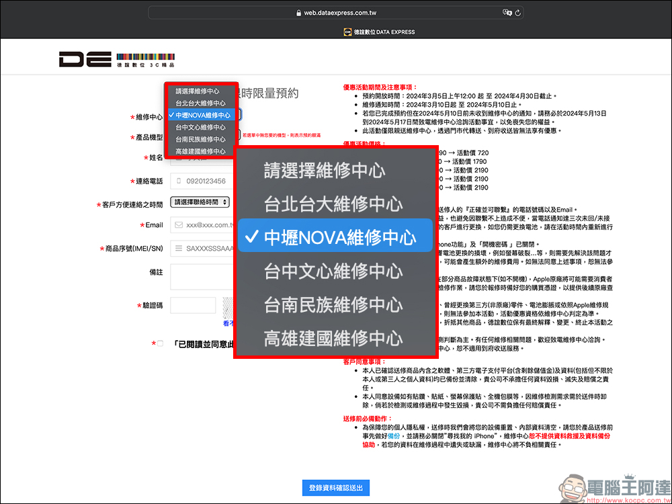The height and width of the screenshot is (504, 672).
Task: Click the price text 活動價 720
Action: pos(472,153)
